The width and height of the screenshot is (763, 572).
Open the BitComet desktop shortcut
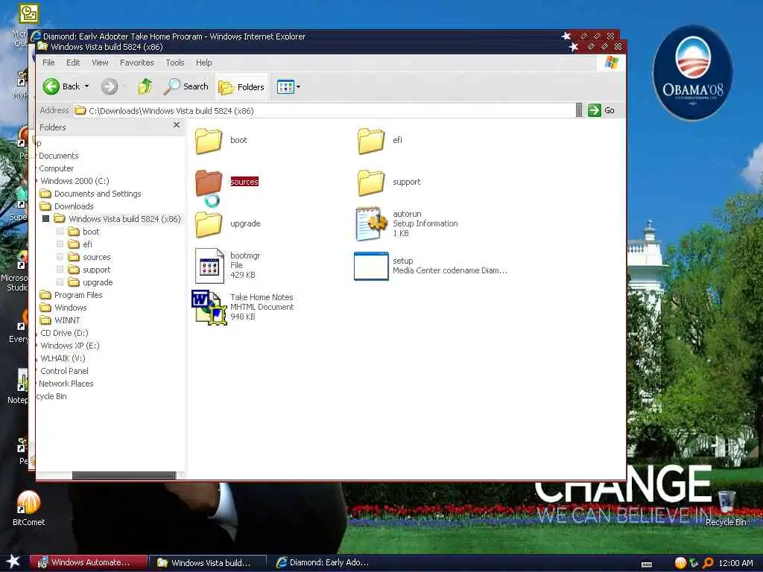coord(29,508)
